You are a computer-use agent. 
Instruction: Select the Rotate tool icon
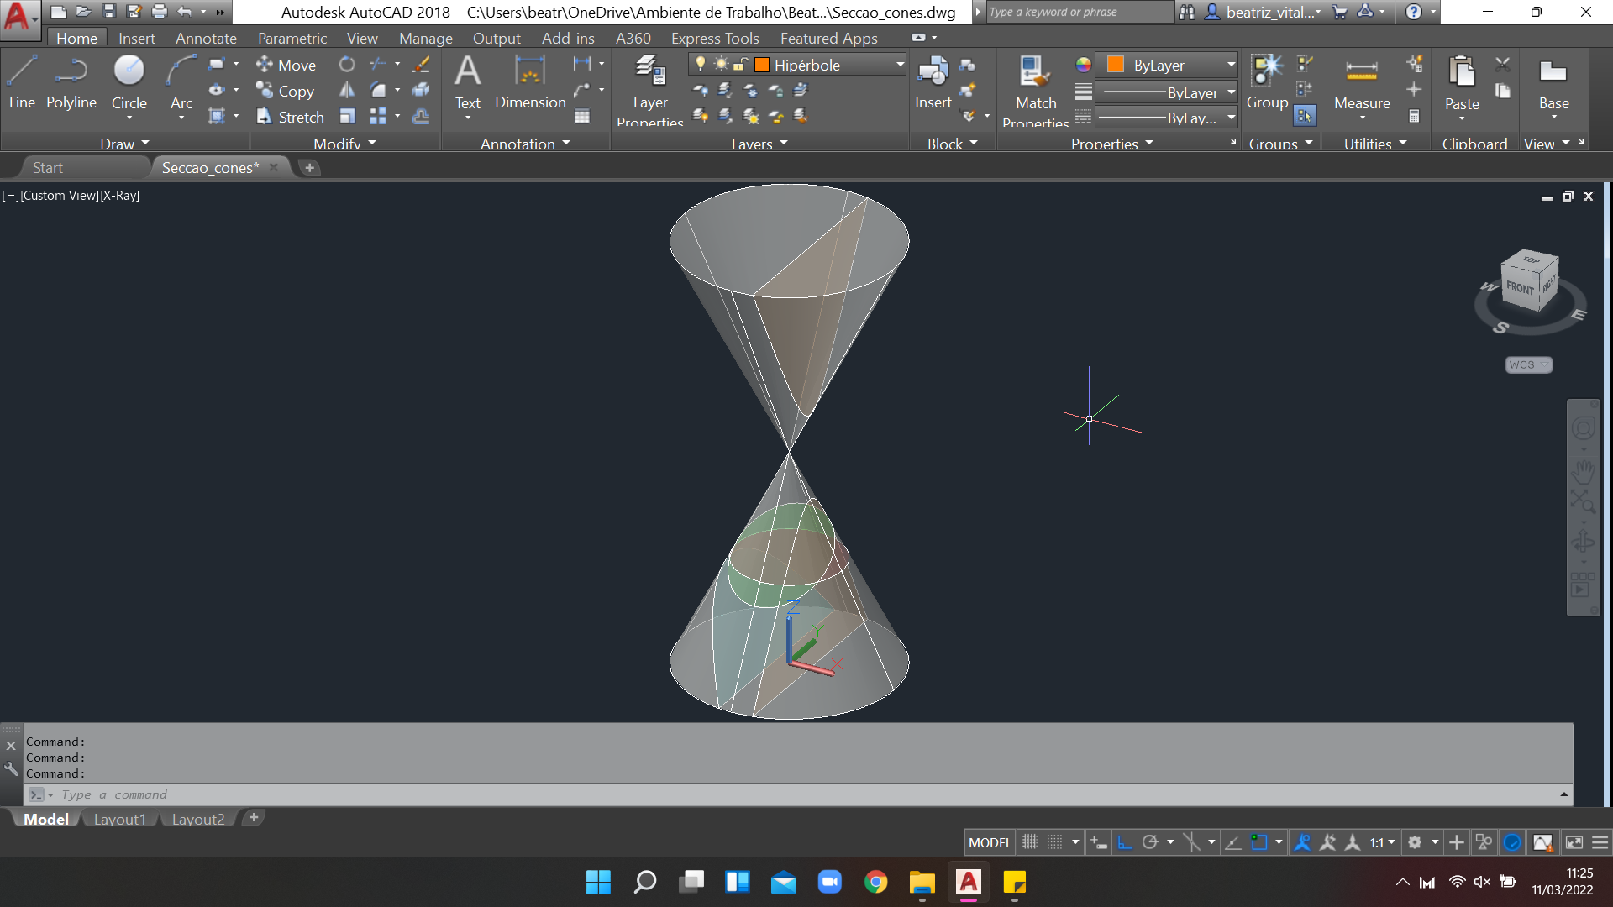[347, 64]
